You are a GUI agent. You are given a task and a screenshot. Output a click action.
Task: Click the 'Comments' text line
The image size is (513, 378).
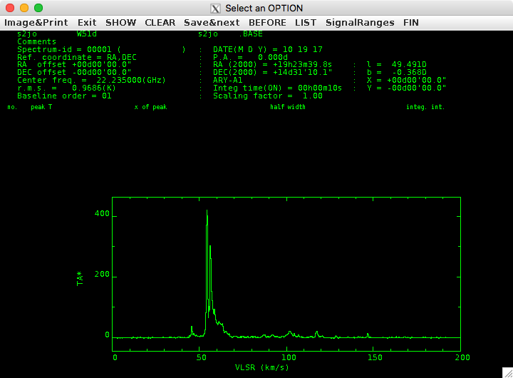36,41
